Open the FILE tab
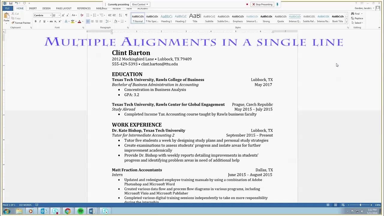The image size is (384, 216). click(7, 8)
